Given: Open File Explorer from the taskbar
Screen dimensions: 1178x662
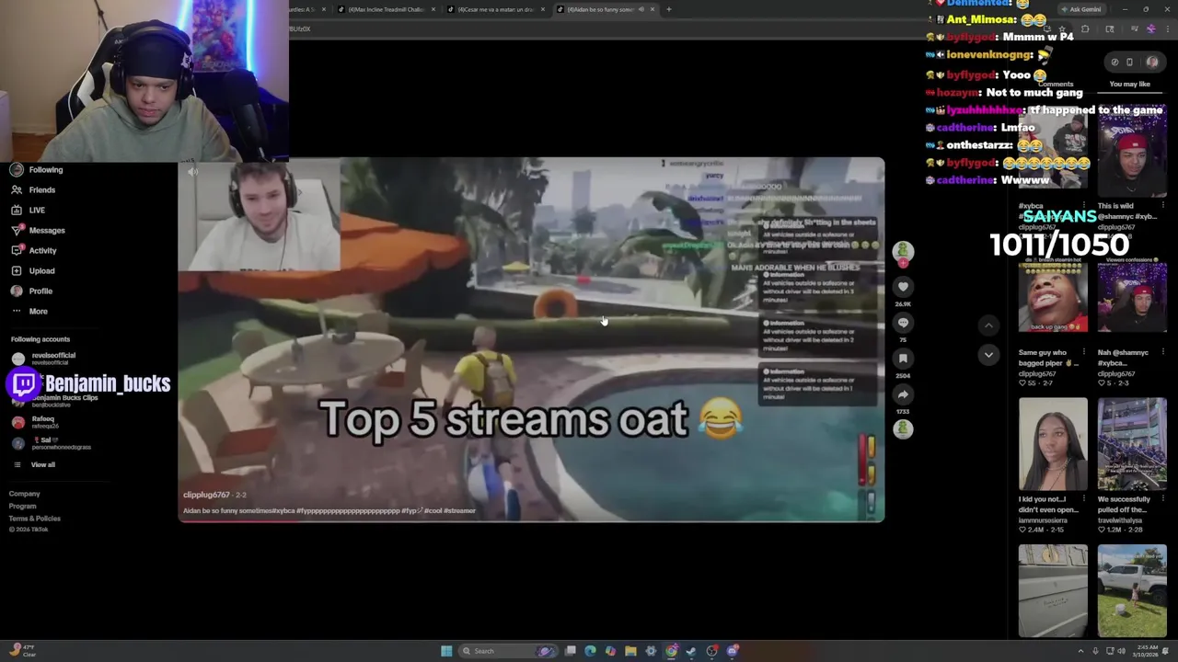Looking at the screenshot, I should click(630, 651).
